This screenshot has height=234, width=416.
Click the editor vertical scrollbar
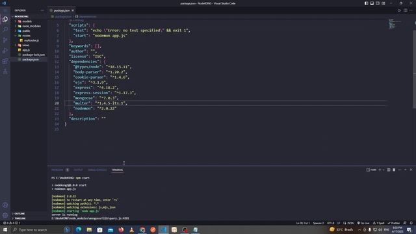click(414, 69)
